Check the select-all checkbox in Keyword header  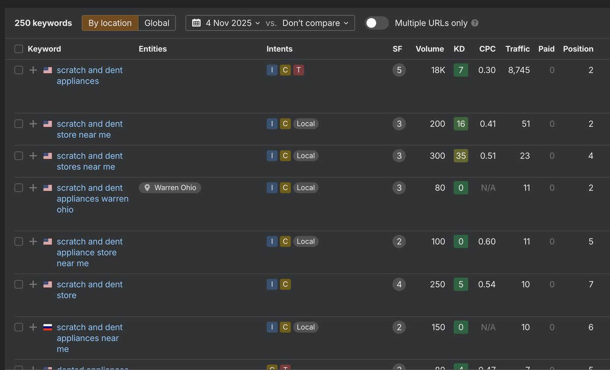point(19,49)
